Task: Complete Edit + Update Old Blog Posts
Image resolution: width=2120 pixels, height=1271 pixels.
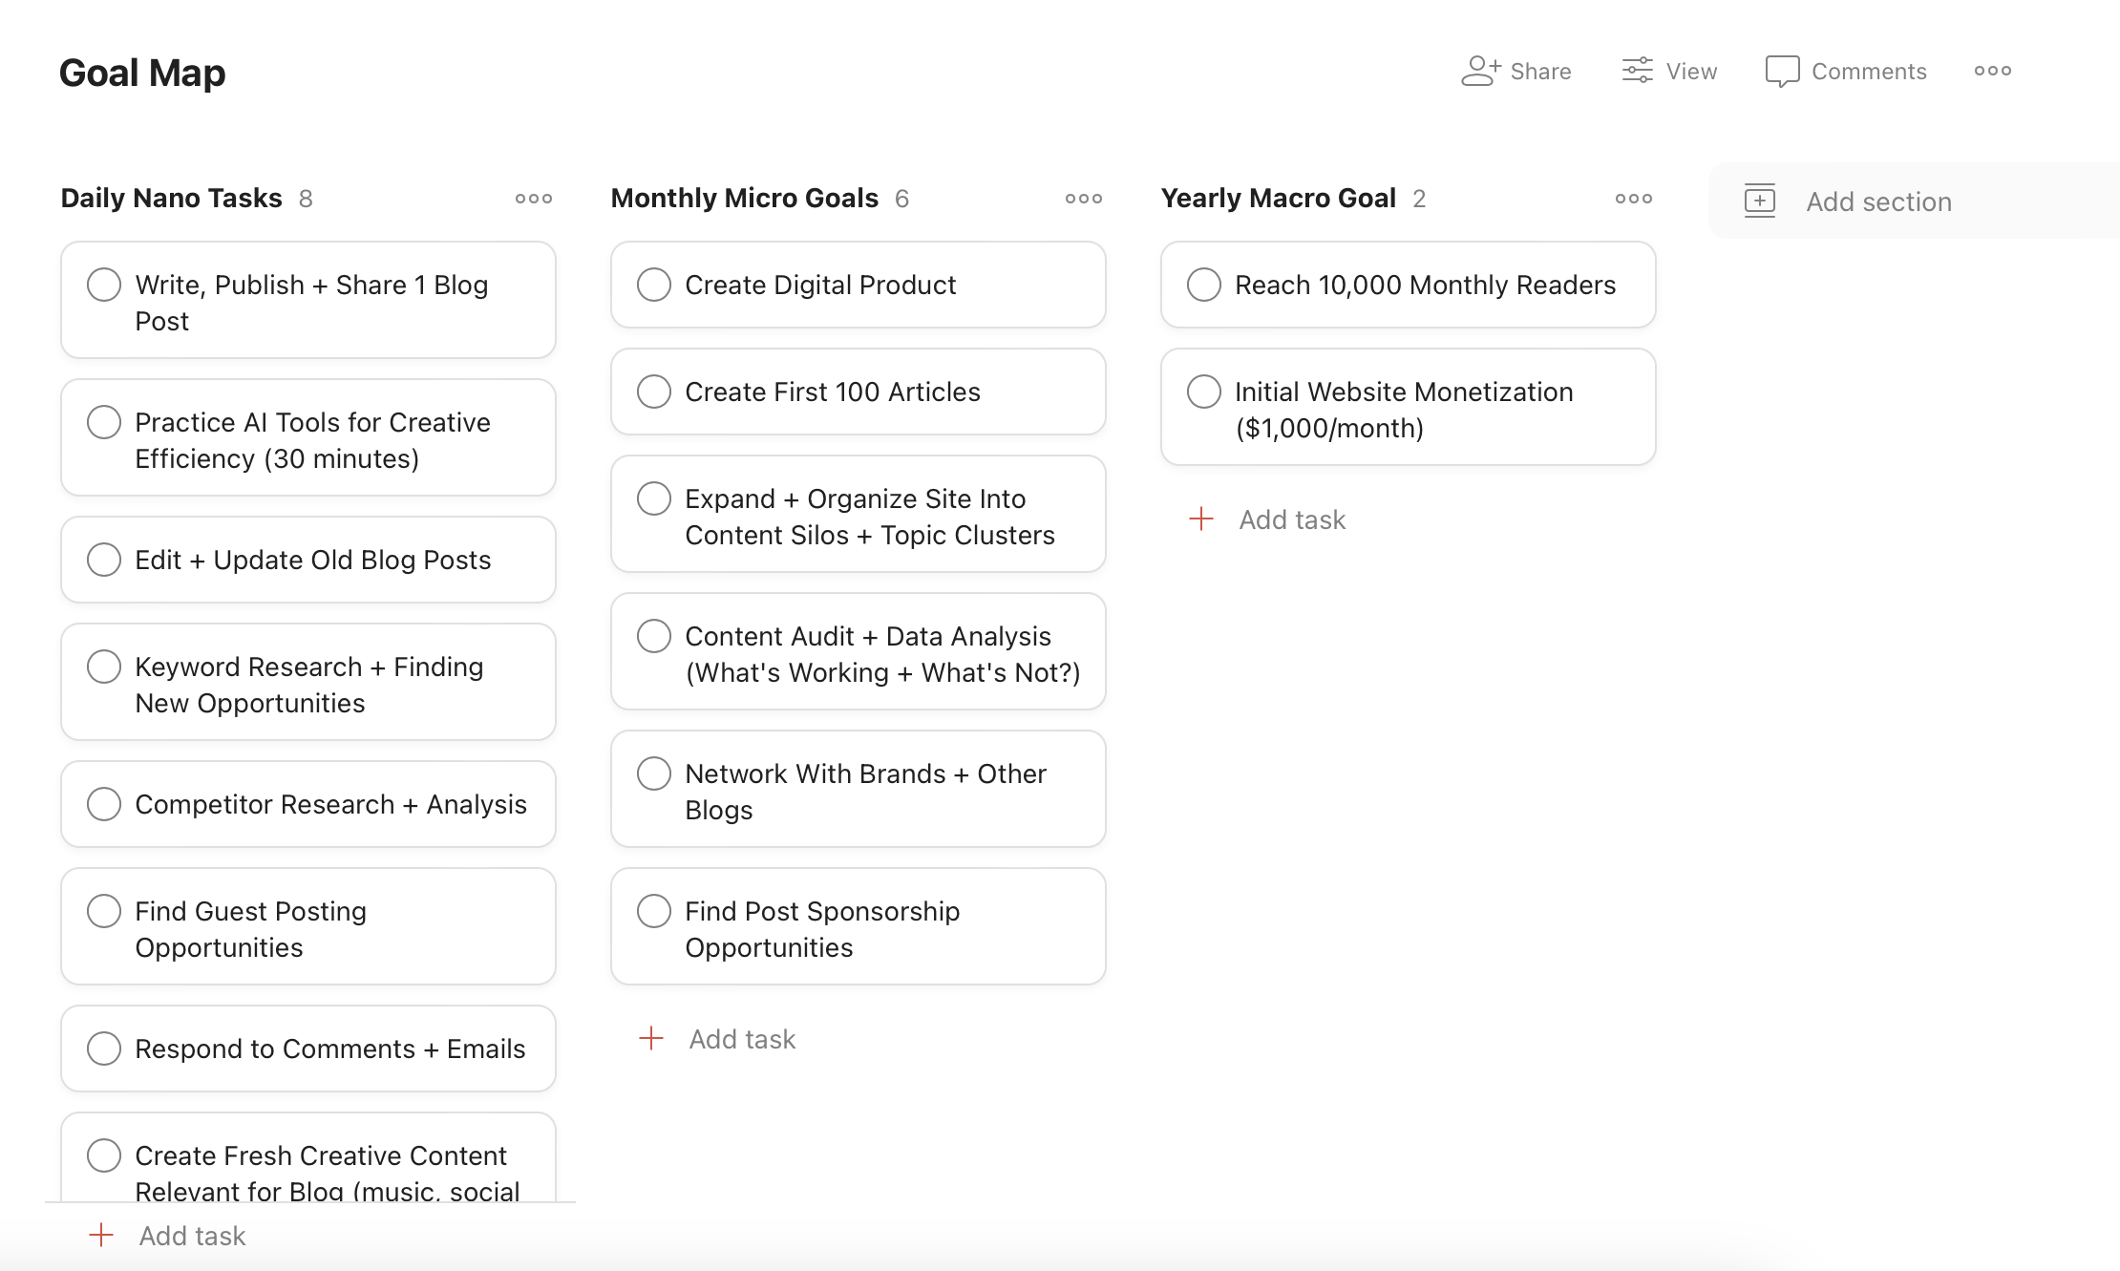Action: click(x=104, y=560)
